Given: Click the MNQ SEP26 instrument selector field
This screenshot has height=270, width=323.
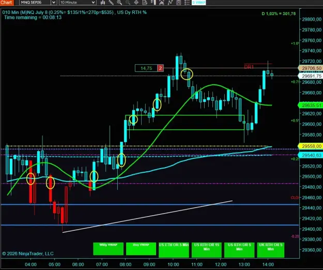Looking at the screenshot, I should pos(35,3).
